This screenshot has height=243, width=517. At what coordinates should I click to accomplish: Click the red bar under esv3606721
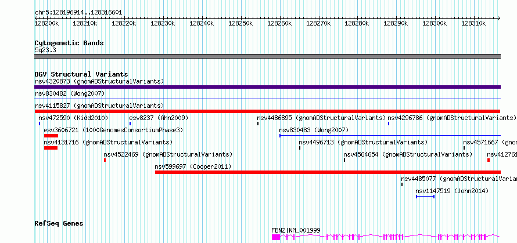pos(51,136)
